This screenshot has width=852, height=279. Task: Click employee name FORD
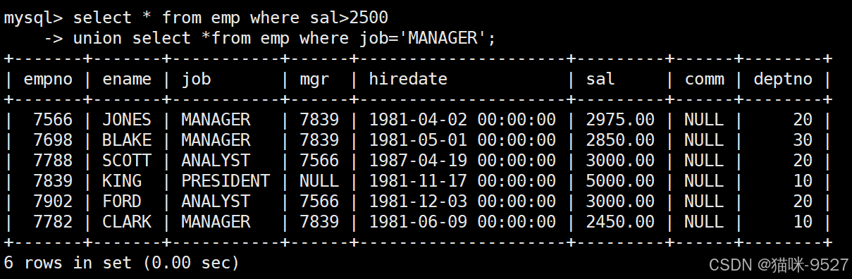point(122,201)
